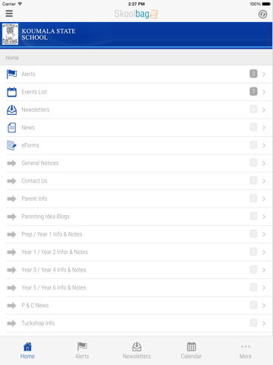Image resolution: width=273 pixels, height=365 pixels.
Task: Tap the eForms pen icon
Action: click(11, 145)
